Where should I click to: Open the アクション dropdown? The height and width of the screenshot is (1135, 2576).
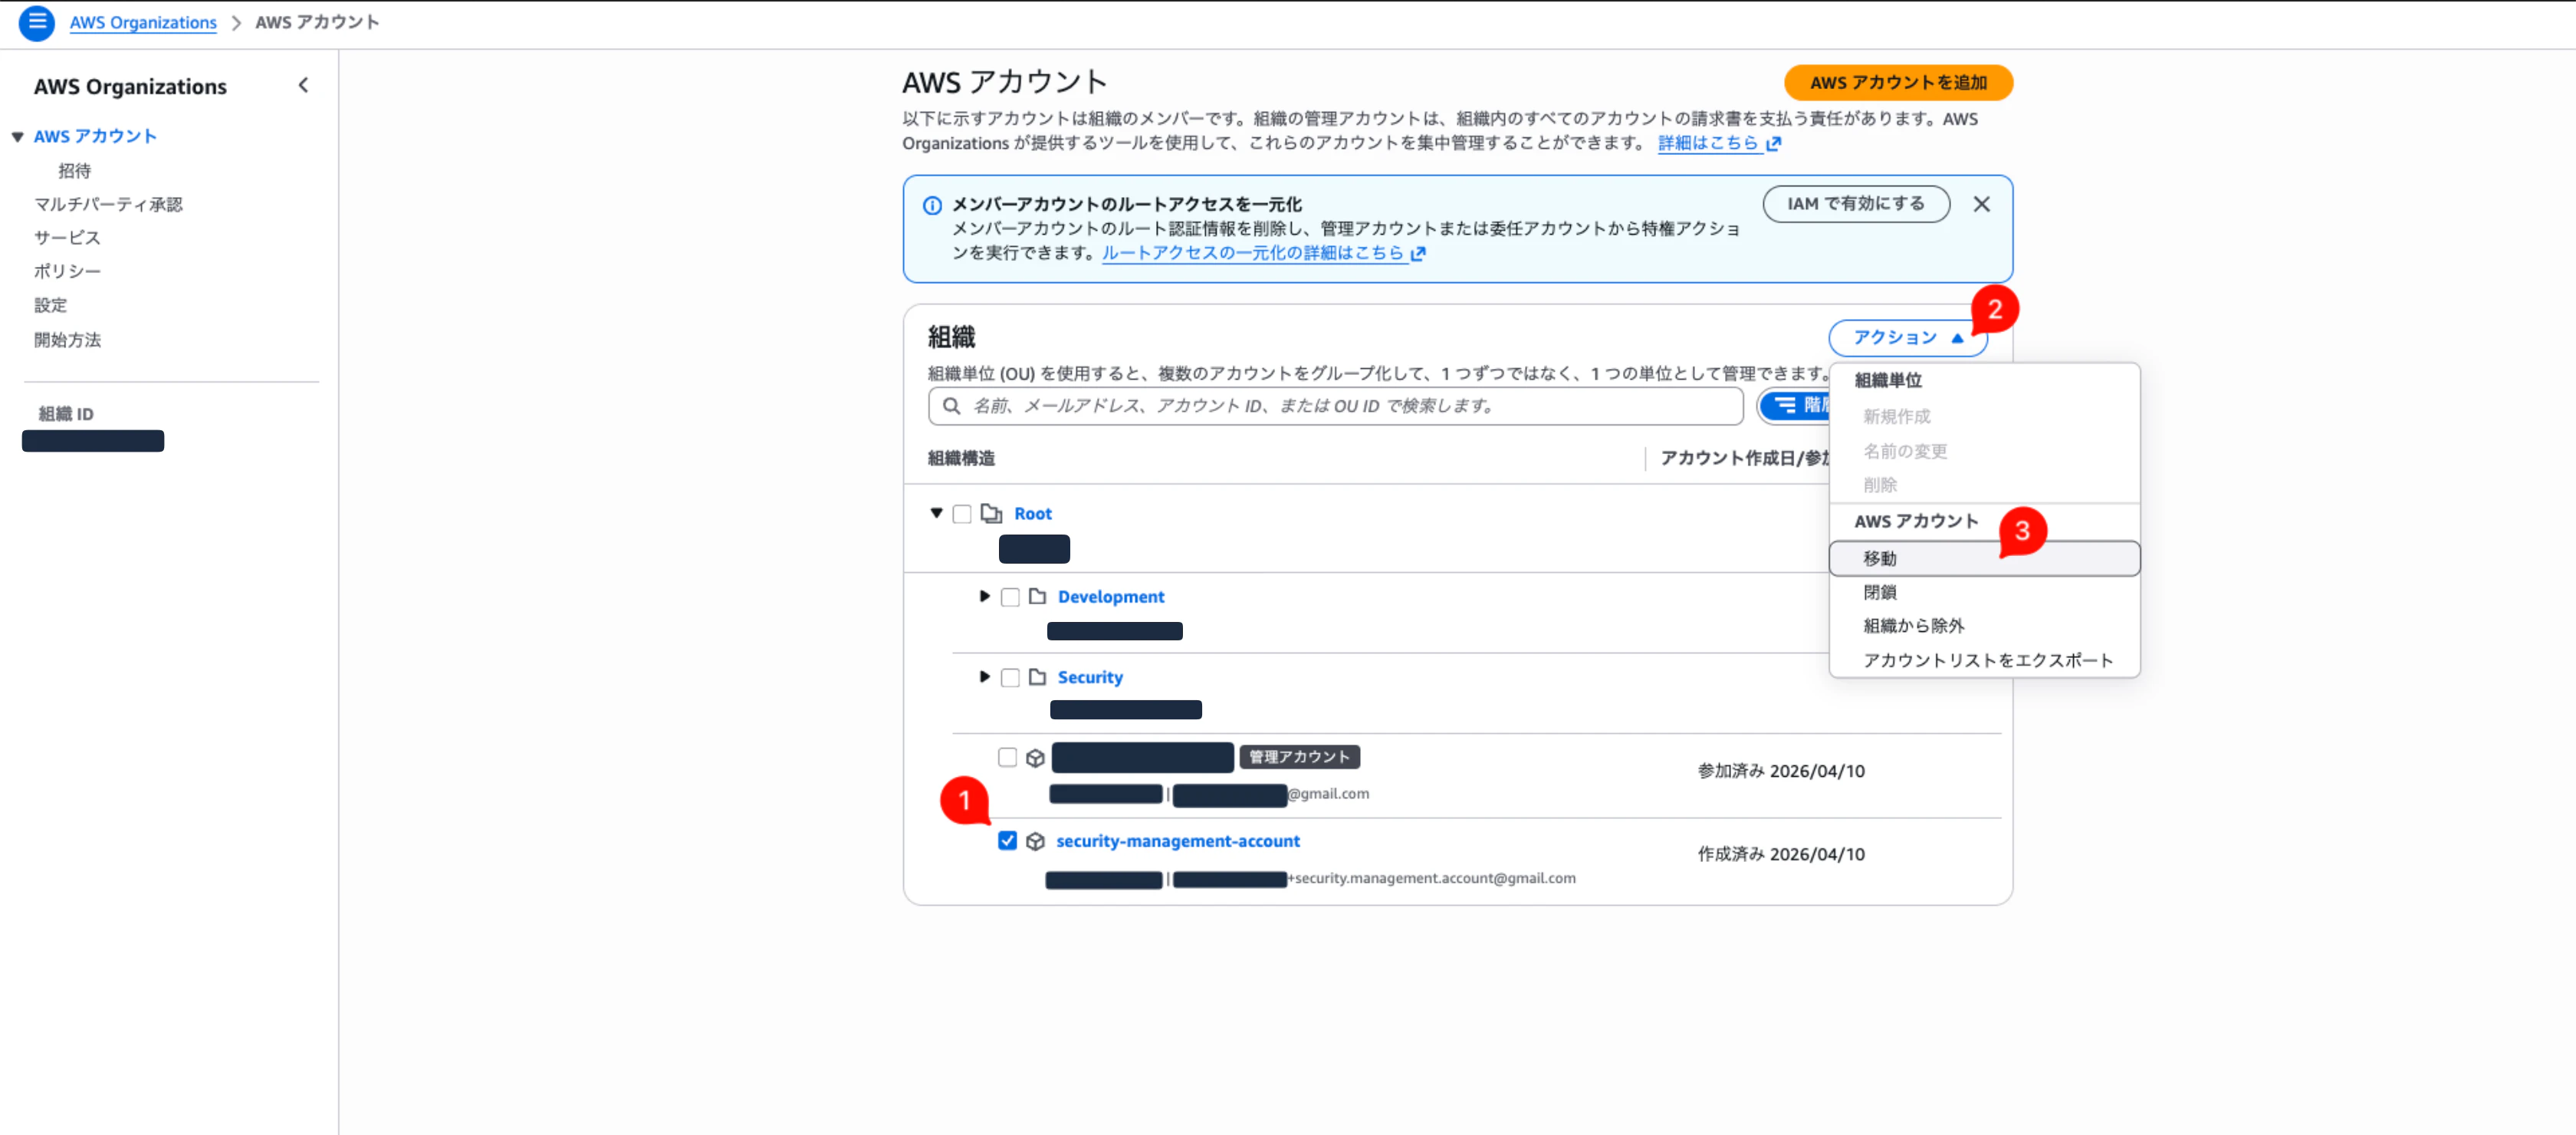click(1906, 338)
